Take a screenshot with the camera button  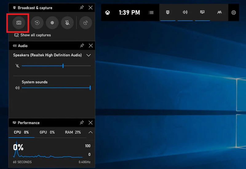pos(19,23)
